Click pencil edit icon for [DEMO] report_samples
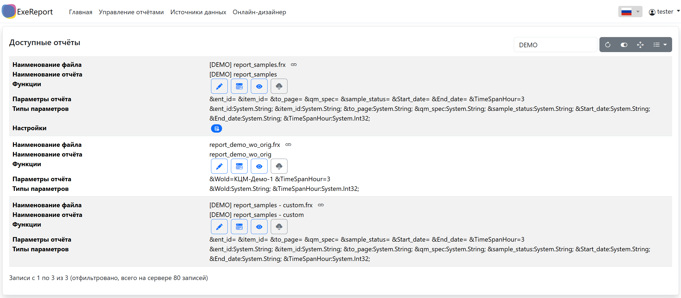Image resolution: width=681 pixels, height=298 pixels. point(219,86)
